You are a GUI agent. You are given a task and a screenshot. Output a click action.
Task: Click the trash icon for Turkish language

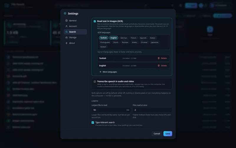click(x=159, y=58)
